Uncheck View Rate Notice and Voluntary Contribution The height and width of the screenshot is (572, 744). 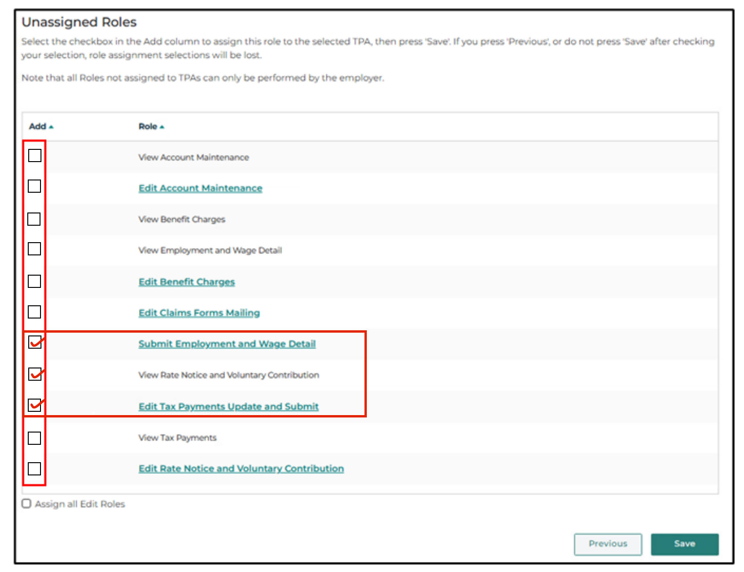point(35,374)
